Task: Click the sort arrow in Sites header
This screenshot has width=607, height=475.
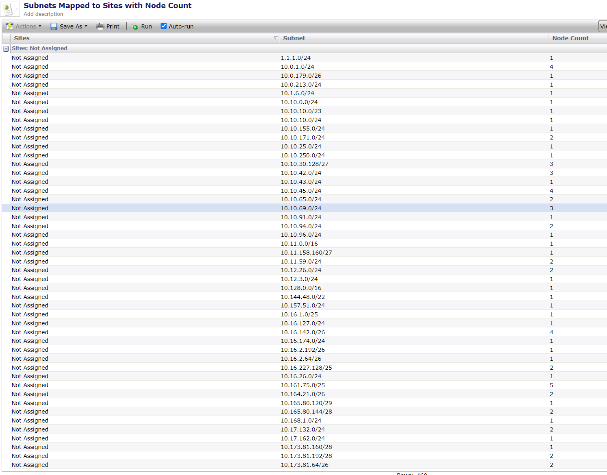Action: click(x=276, y=38)
